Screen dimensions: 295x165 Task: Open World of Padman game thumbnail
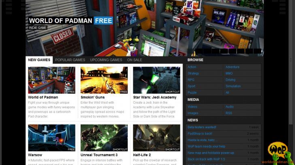point(52,80)
